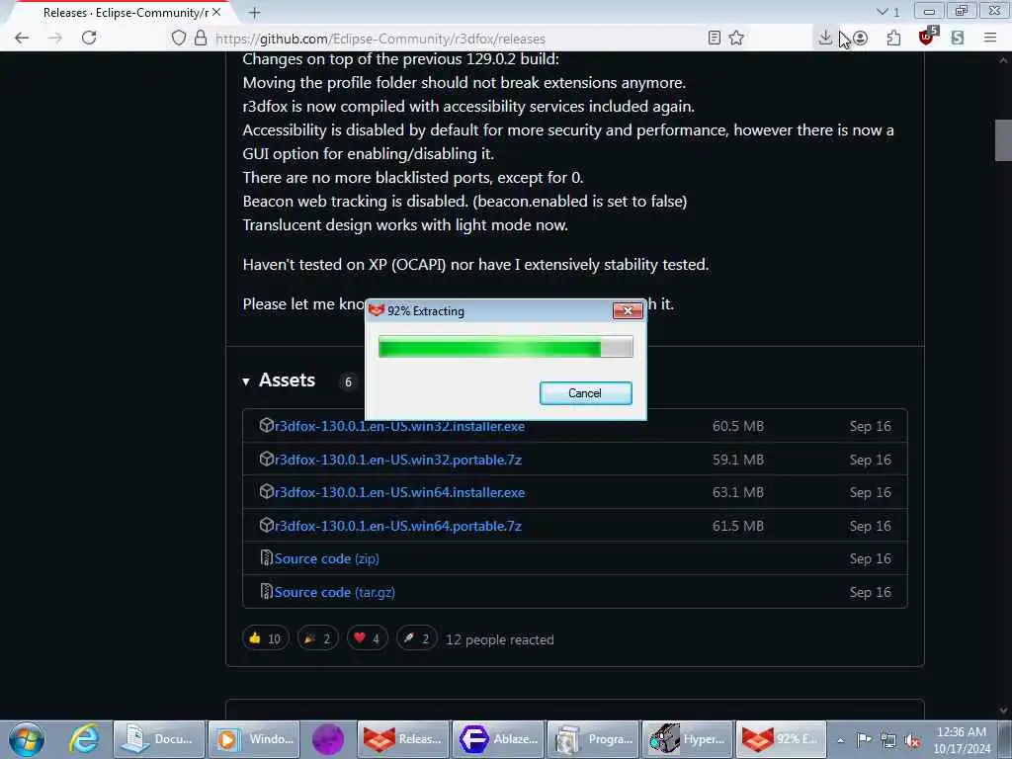Switch to Ablaze... taskbar item
This screenshot has height=759, width=1012.
point(498,739)
